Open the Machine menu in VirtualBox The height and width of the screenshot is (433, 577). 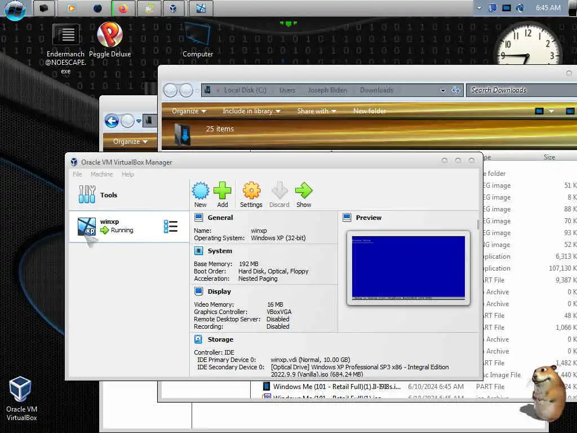tap(101, 174)
